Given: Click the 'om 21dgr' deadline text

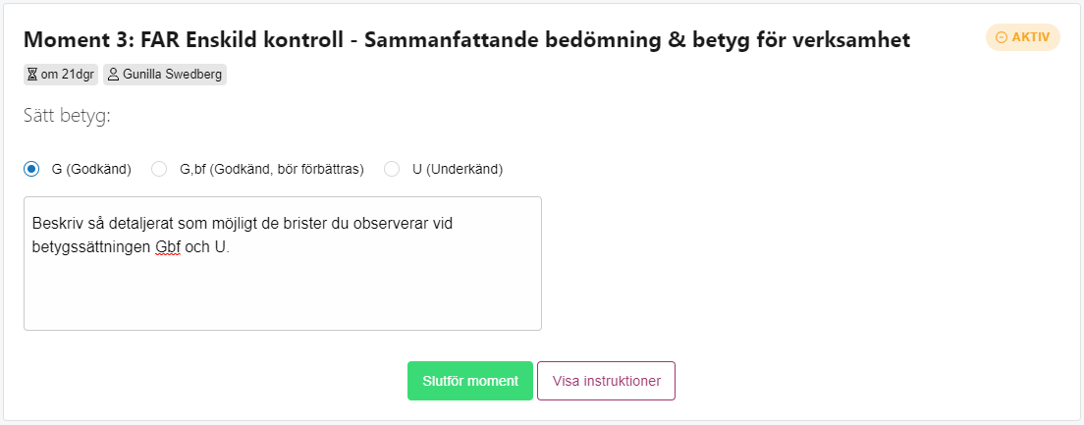Looking at the screenshot, I should 68,75.
